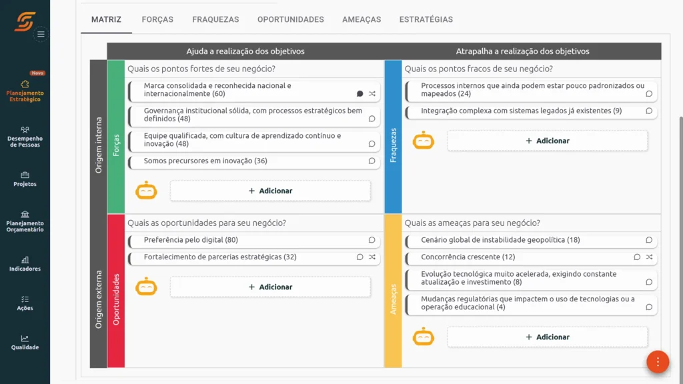Open comment on Equipe qualificada item
The image size is (683, 384).
[x=372, y=144]
